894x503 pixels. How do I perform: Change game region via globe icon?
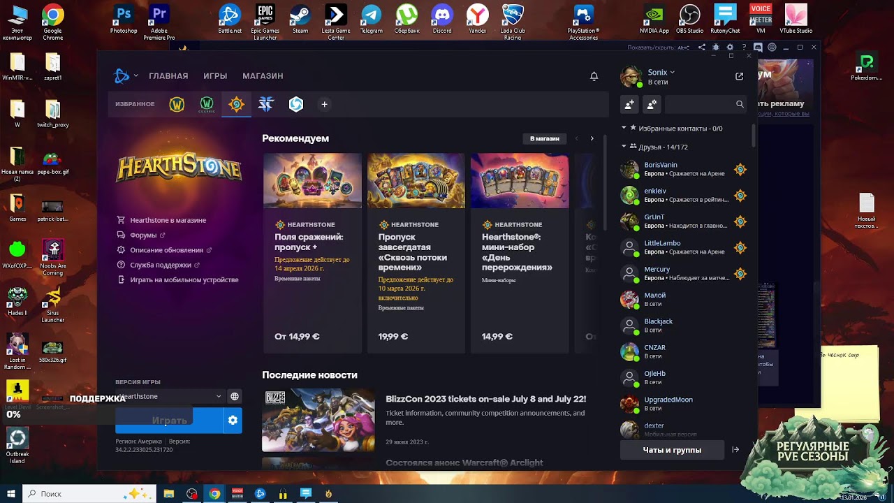point(235,396)
